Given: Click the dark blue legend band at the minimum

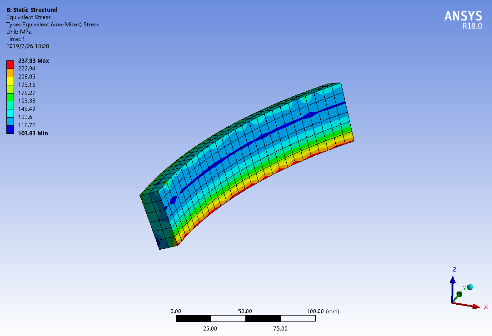Looking at the screenshot, I should click(10, 129).
